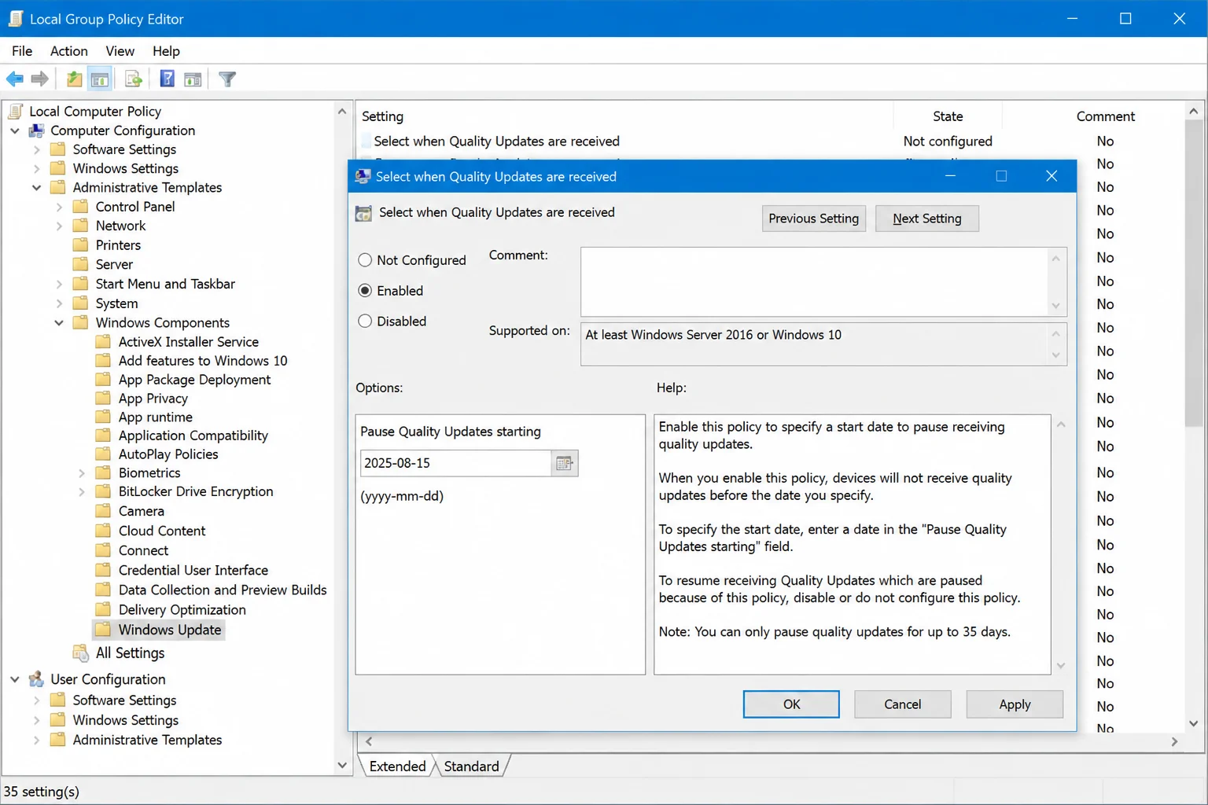The image size is (1208, 805).
Task: Click the Pause Quality Updates starting date field
Action: pos(456,463)
